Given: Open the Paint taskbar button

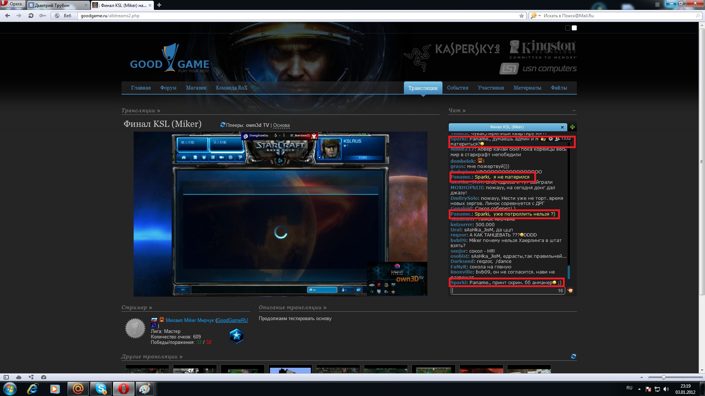Looking at the screenshot, I should click(145, 389).
